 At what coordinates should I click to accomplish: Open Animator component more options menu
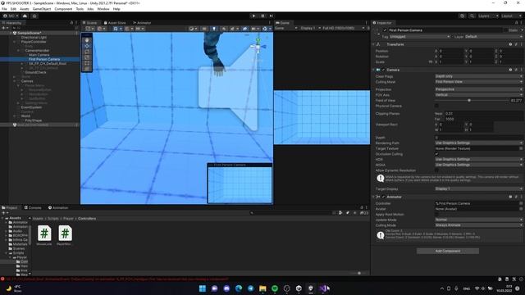[x=522, y=197]
